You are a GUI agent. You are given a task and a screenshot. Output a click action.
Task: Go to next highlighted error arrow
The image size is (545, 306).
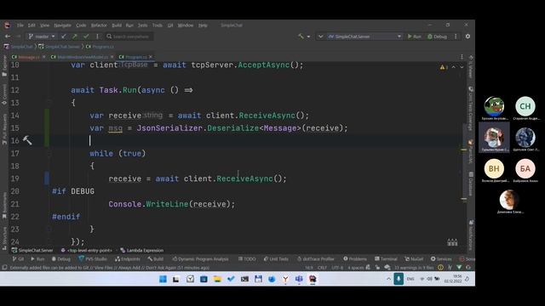462,67
